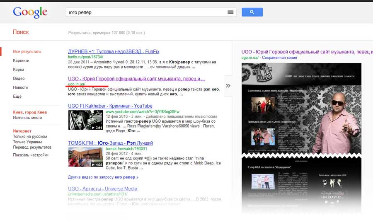Select 'Перевод результатов' option

[32, 147]
